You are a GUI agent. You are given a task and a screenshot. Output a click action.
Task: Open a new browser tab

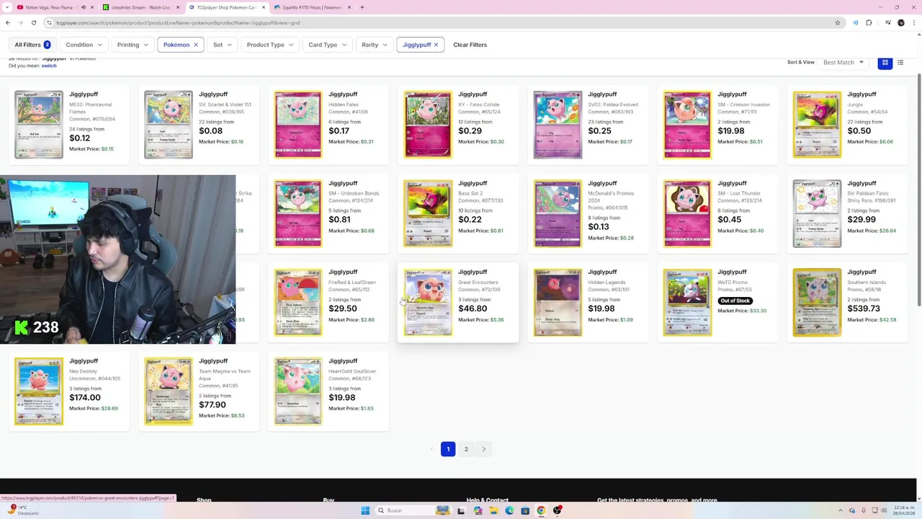click(362, 7)
